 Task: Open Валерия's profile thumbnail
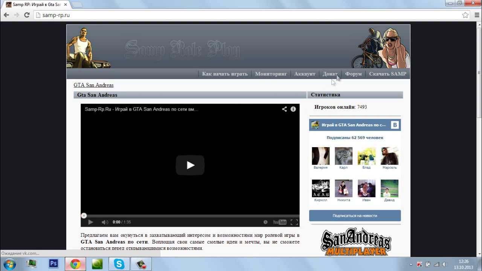point(320,156)
